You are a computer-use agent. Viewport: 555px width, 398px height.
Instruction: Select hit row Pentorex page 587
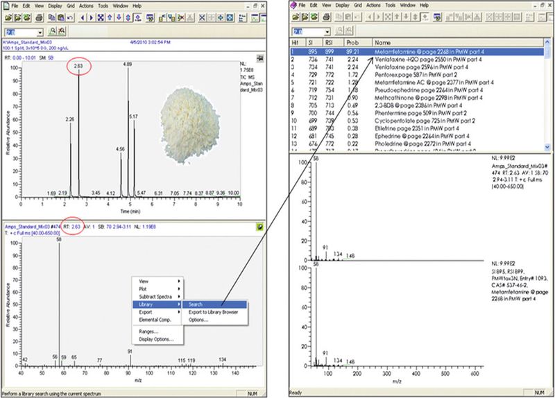417,75
